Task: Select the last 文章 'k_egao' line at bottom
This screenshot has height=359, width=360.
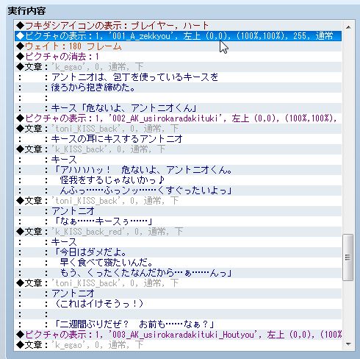Action: pos(179,345)
